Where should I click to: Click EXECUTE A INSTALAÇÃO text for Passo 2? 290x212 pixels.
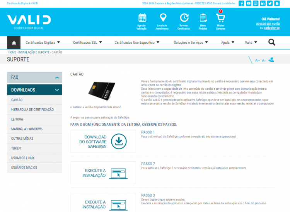pos(94,173)
